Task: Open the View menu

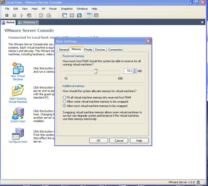Action: (25, 9)
